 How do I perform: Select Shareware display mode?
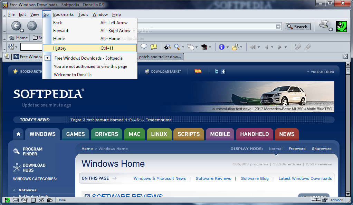(x=322, y=148)
